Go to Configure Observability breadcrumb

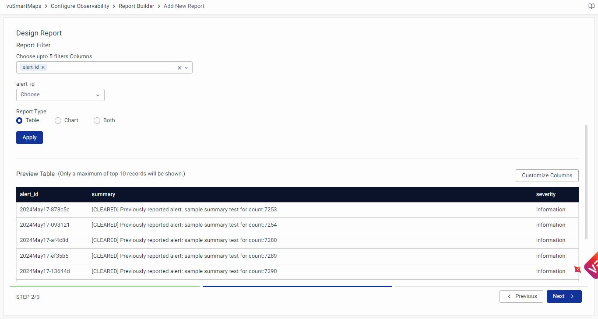tap(80, 6)
